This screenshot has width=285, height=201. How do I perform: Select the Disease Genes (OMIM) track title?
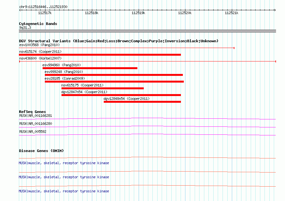click(41, 151)
